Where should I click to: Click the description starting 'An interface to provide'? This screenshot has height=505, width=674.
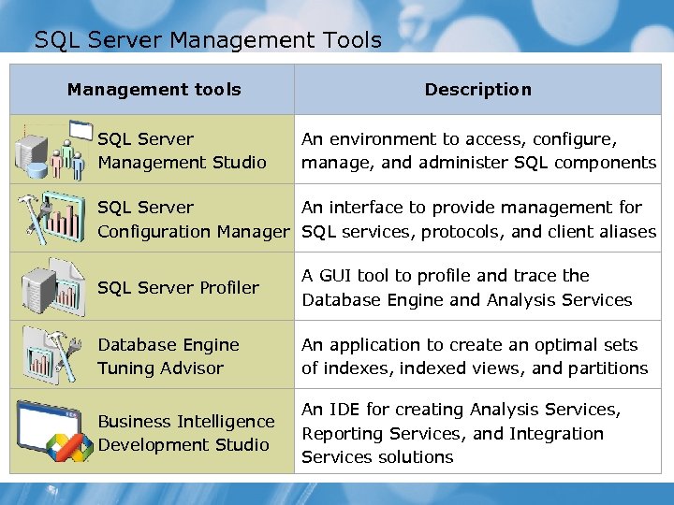coord(479,219)
